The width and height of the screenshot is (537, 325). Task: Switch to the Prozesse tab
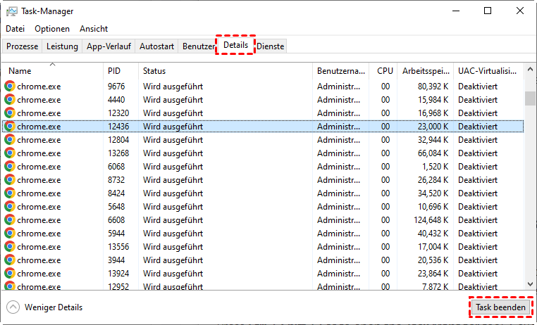click(x=23, y=46)
